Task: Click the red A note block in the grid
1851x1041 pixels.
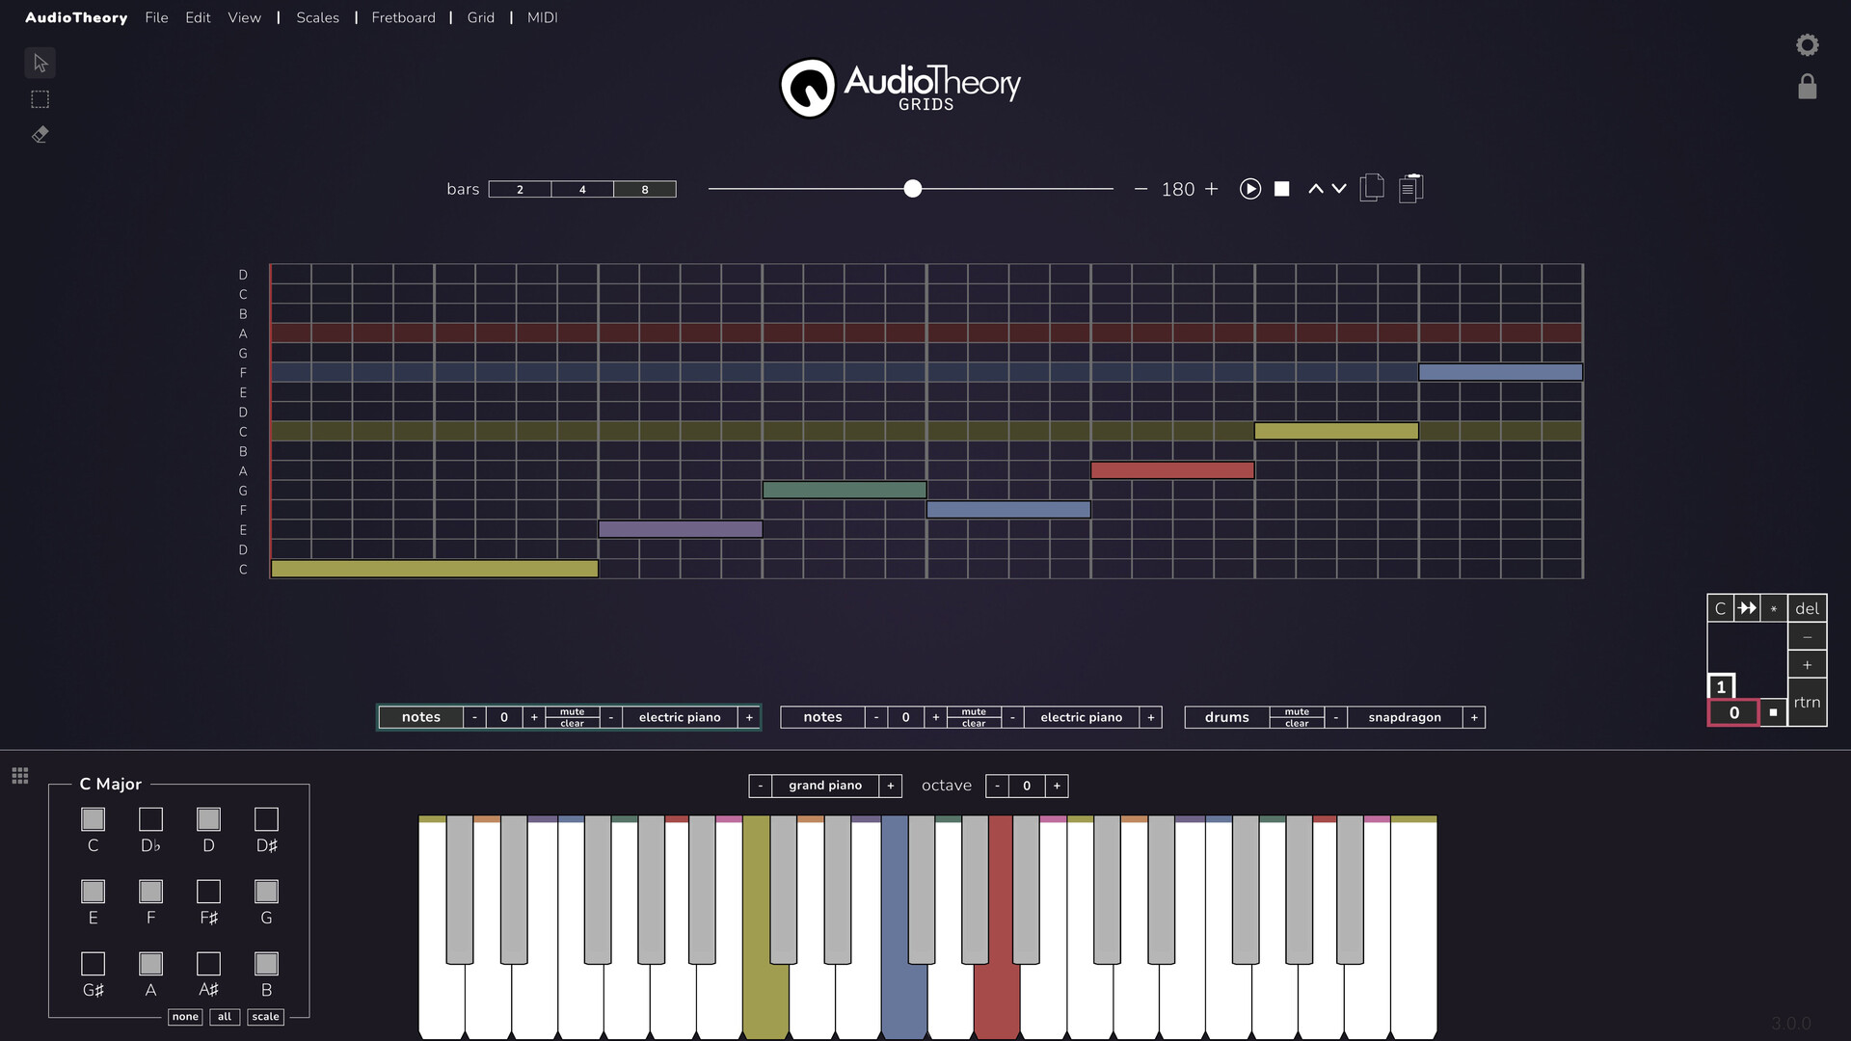Action: [1172, 470]
